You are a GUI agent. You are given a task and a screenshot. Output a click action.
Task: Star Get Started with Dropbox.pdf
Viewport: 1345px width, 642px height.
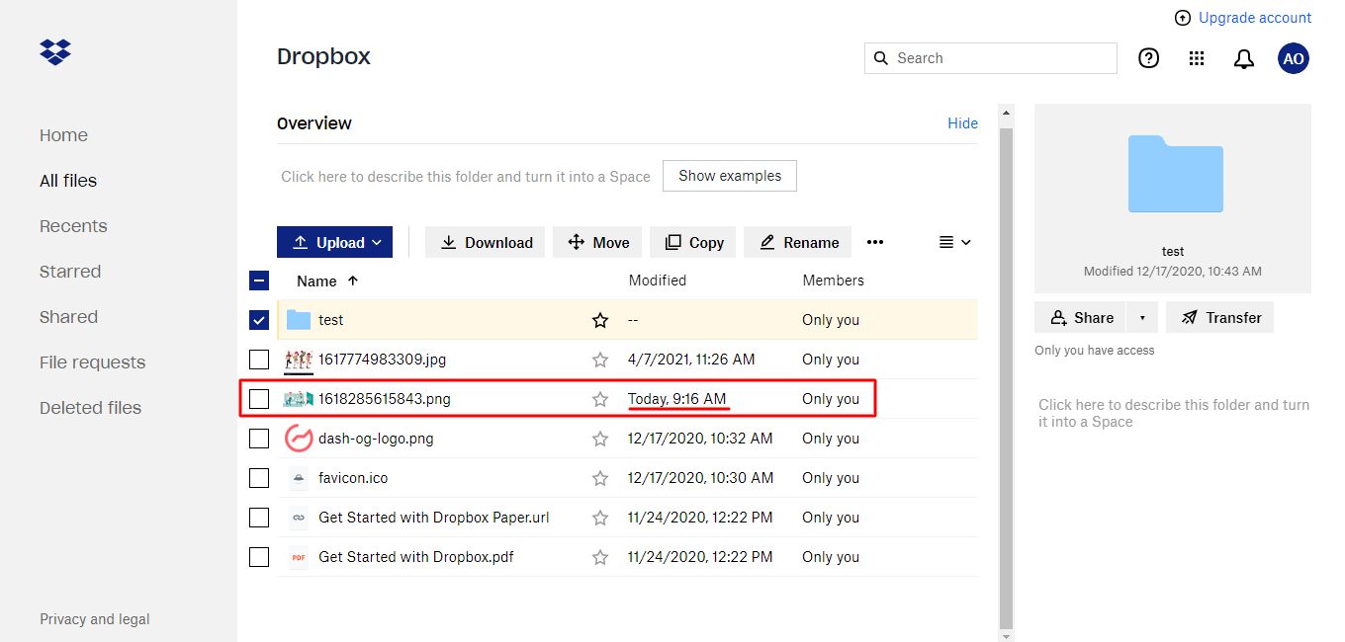click(x=600, y=557)
